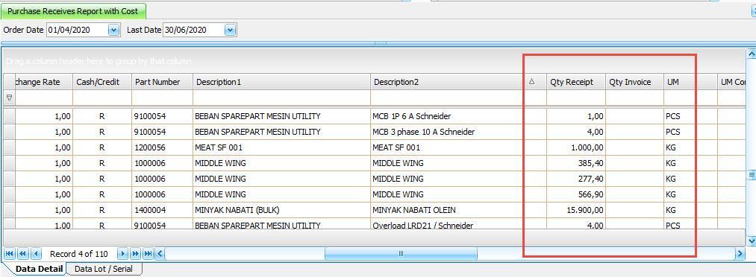This screenshot has height=277, width=756.
Task: Click horizontal scrollbar left arrow
Action: point(160,254)
